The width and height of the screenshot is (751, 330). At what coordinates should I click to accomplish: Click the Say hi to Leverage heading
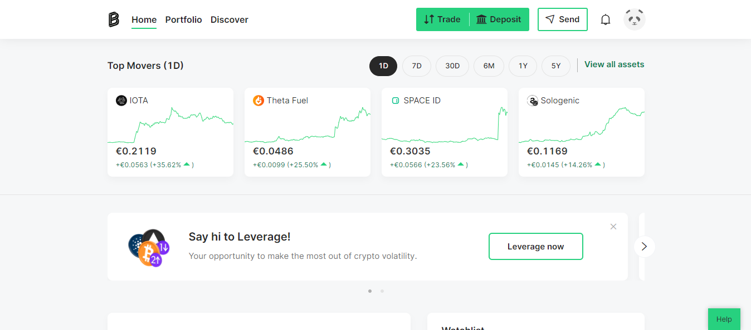click(240, 237)
